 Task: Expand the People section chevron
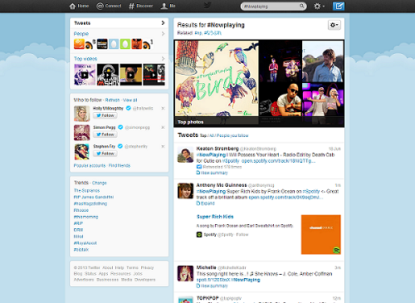[x=163, y=34]
